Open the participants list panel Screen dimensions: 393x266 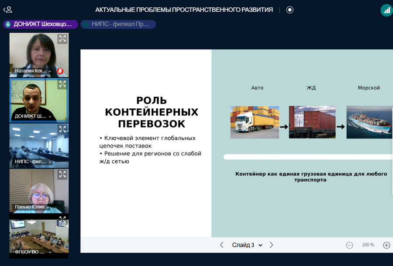[x=7, y=10]
